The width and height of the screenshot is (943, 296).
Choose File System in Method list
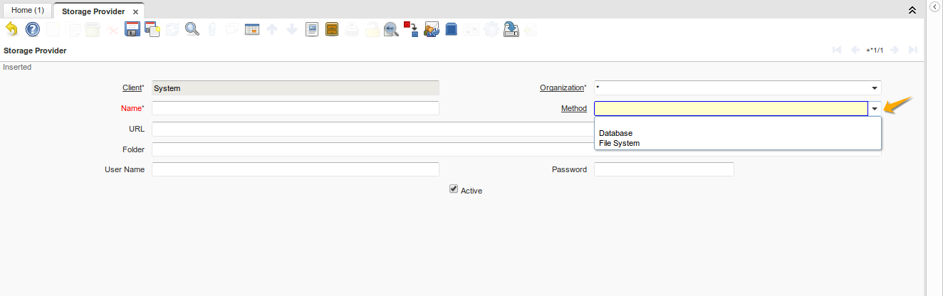click(619, 143)
